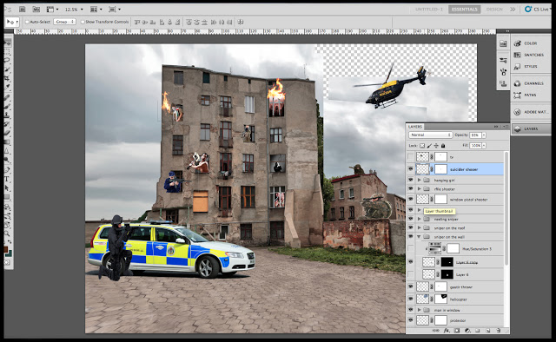Expand the man in window group
This screenshot has width=556, height=342.
[419, 310]
